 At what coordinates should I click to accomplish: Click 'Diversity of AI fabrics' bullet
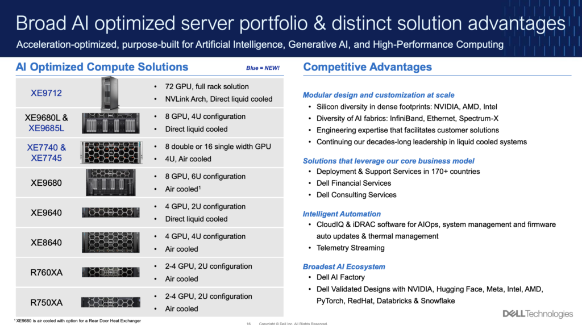tap(407, 118)
